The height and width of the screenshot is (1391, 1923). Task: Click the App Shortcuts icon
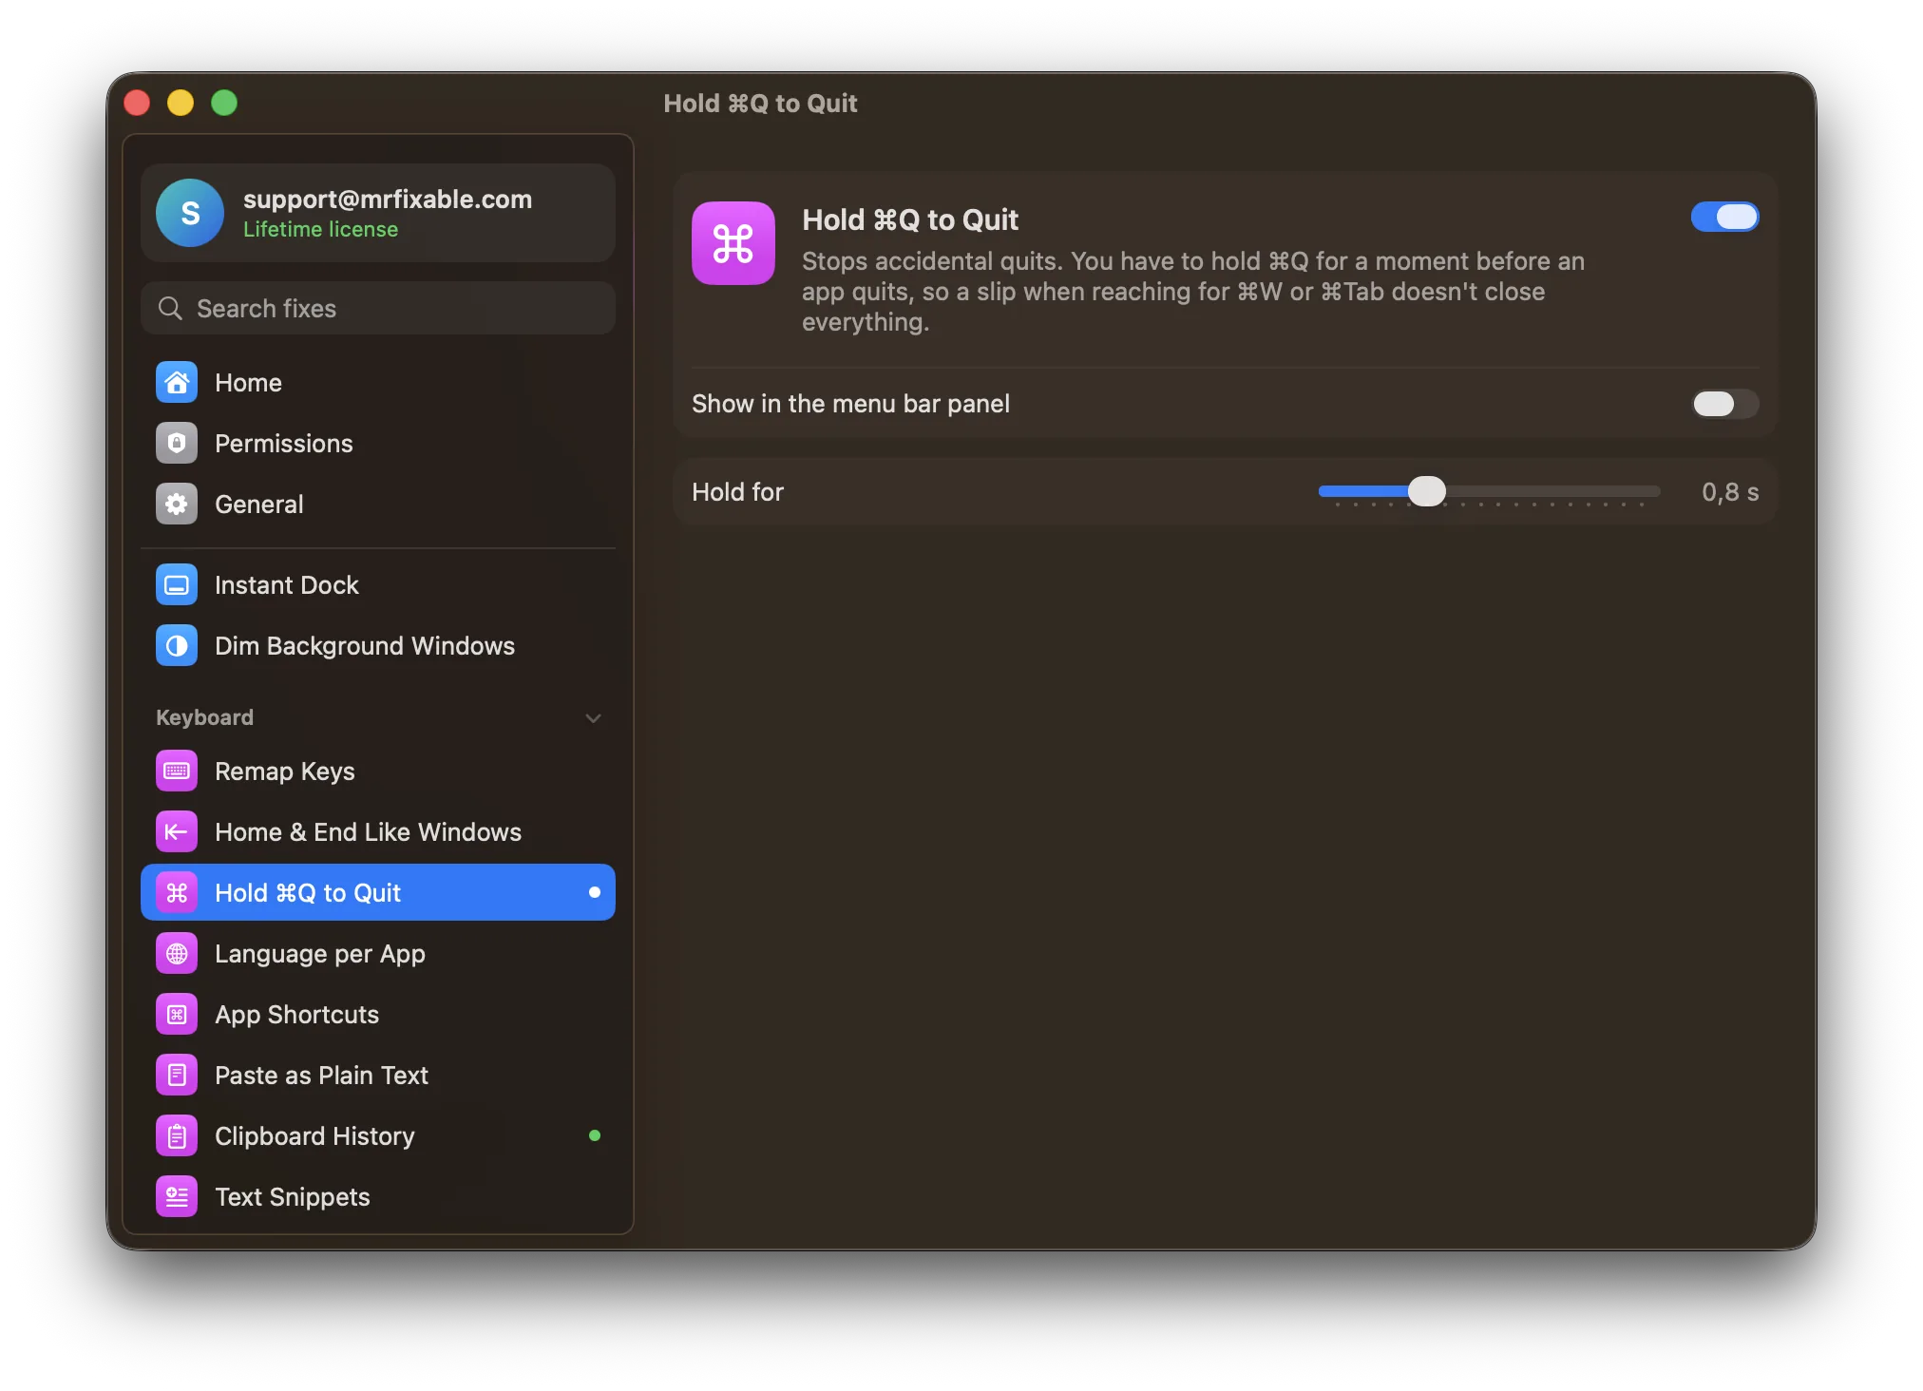tap(177, 1015)
